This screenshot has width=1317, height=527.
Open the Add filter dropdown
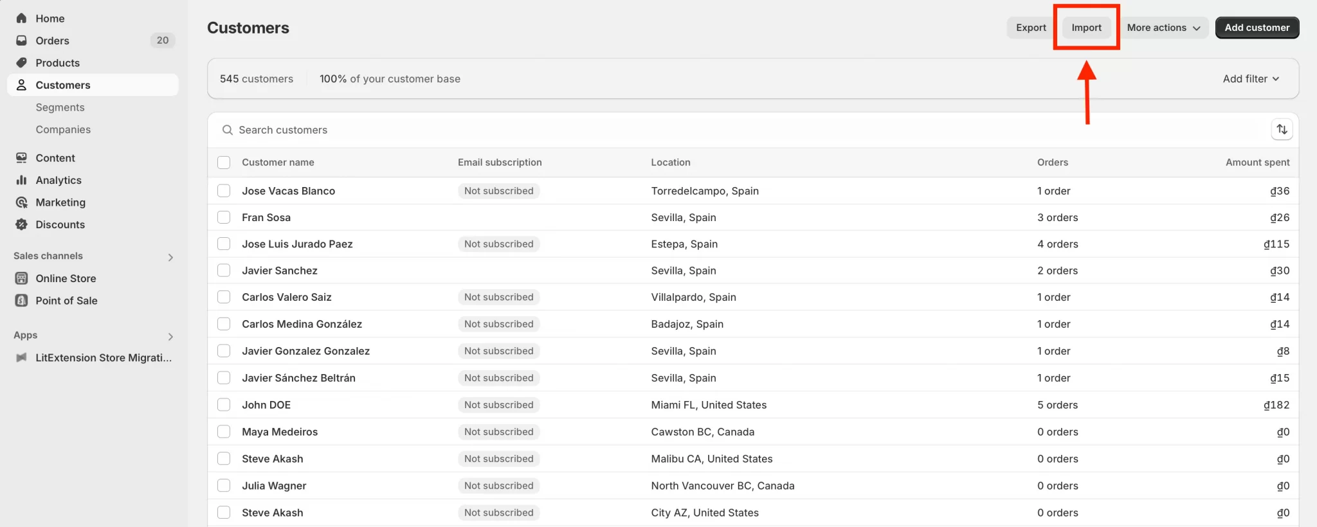1251,78
